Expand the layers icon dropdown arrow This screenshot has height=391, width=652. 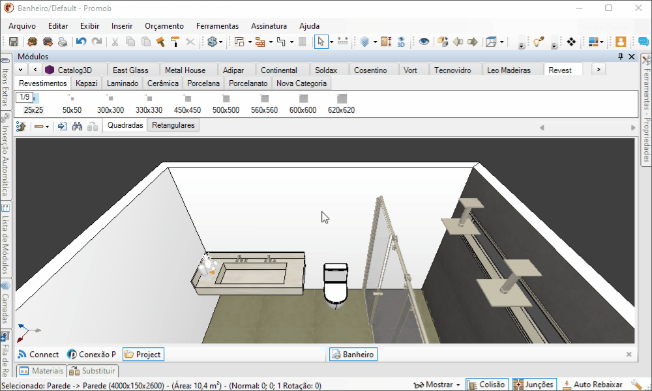point(375,42)
